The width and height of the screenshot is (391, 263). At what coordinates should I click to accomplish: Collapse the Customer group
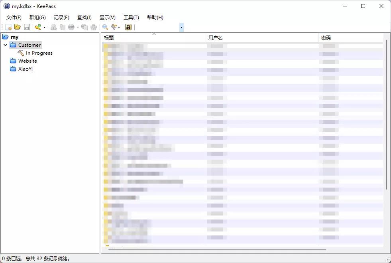[5, 45]
